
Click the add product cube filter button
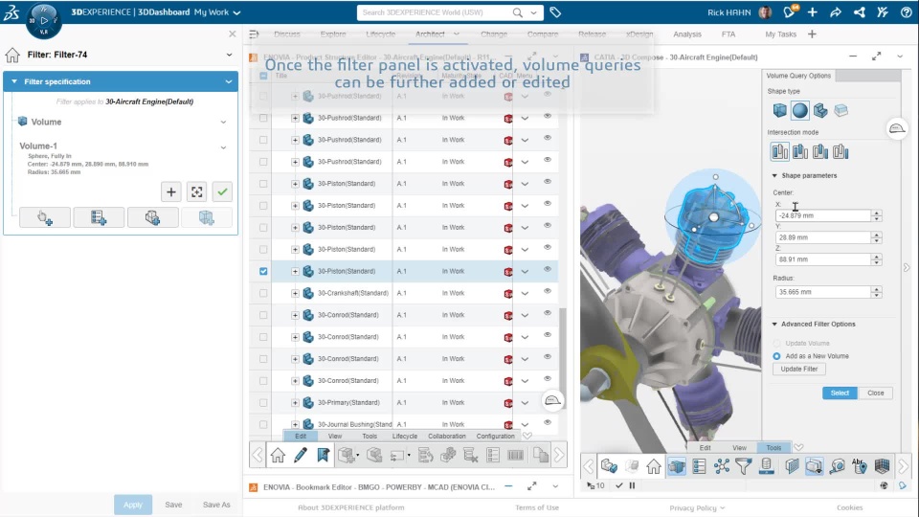tap(152, 217)
